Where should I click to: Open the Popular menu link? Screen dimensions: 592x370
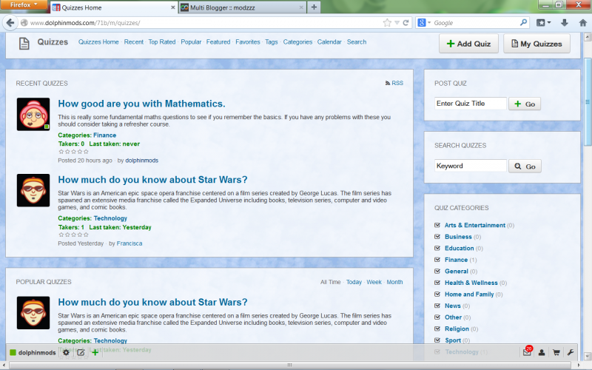[191, 42]
